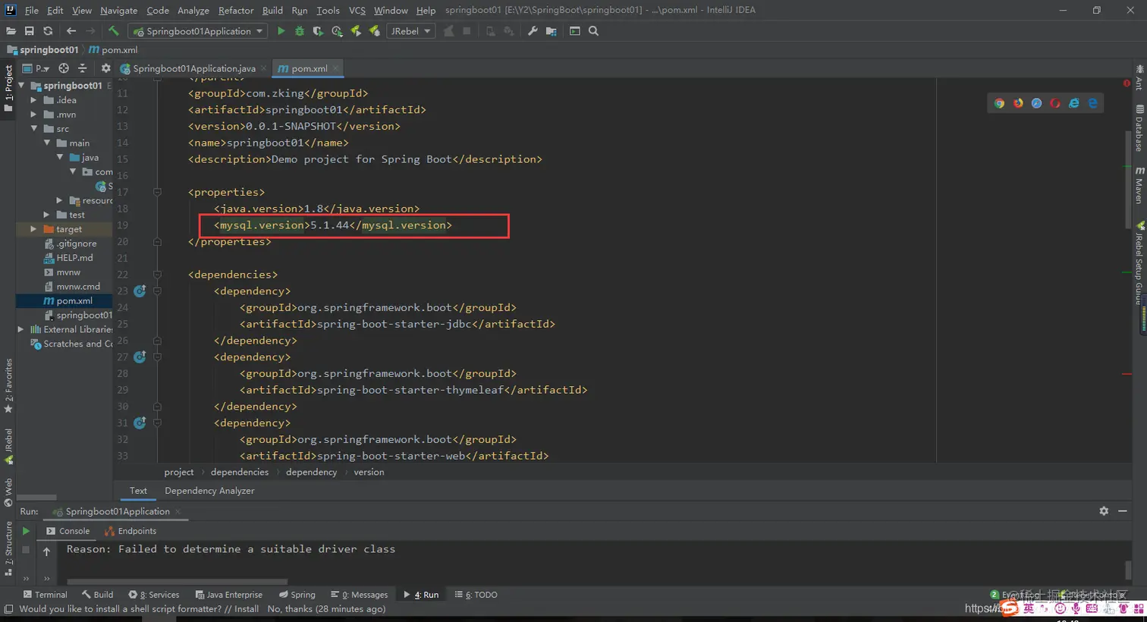The width and height of the screenshot is (1147, 622).
Task: Collapse the springboot01 project node
Action: pyautogui.click(x=22, y=86)
